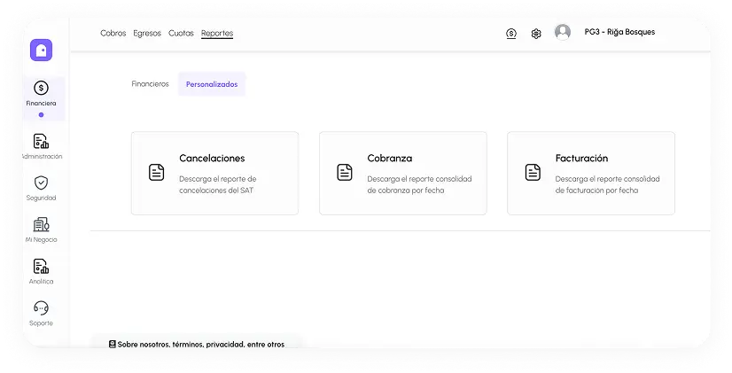This screenshot has width=732, height=373.
Task: Click the dollar coin icon in header
Action: 511,33
